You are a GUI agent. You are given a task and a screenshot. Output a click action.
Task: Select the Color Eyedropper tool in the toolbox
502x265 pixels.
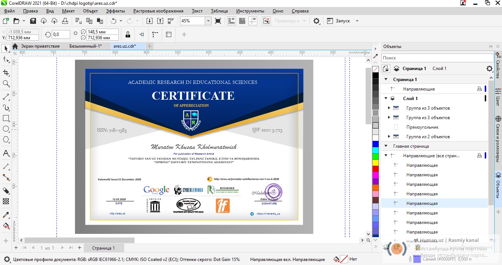coord(6,215)
